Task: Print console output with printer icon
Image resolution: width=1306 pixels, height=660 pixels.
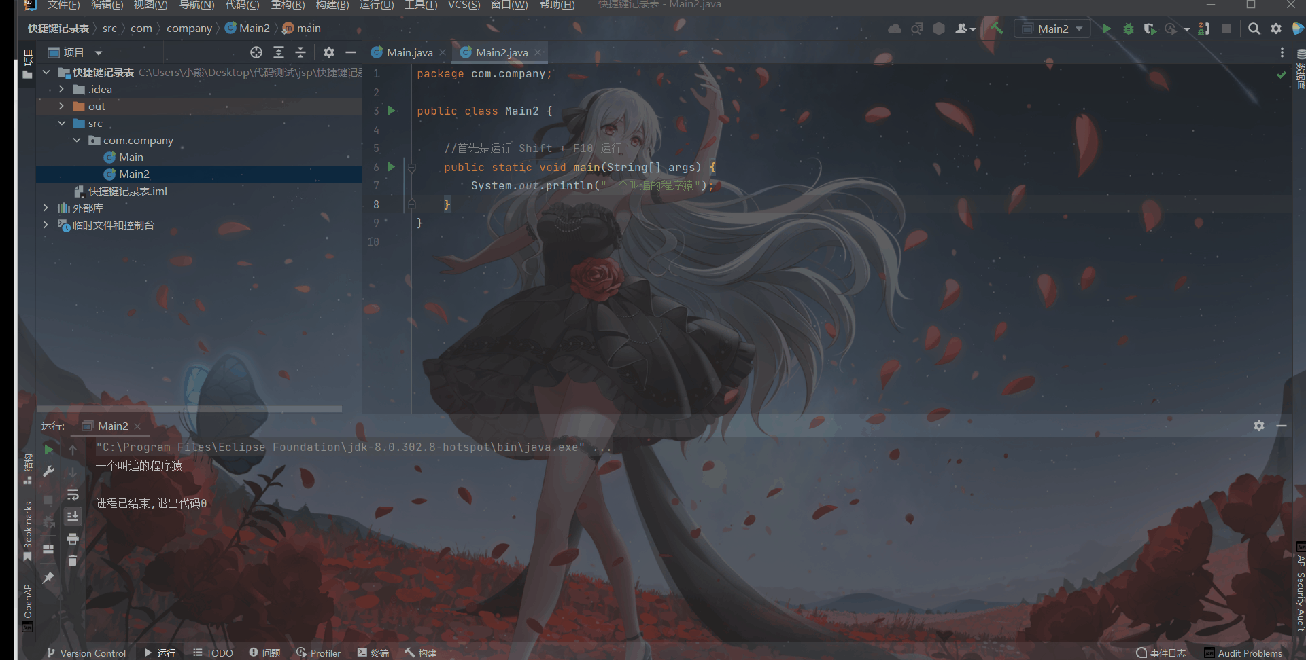Action: click(73, 538)
